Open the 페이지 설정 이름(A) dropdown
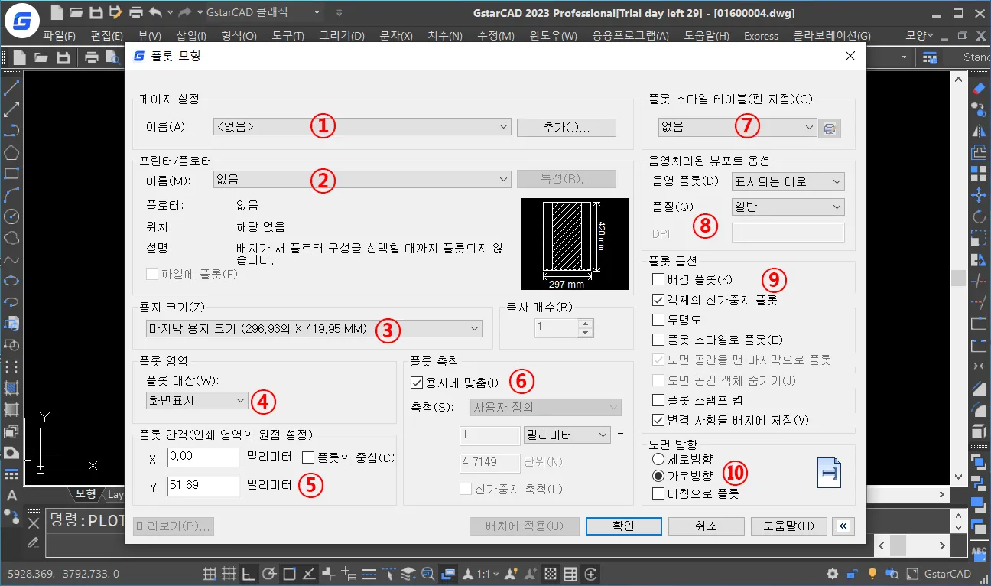 (x=362, y=127)
